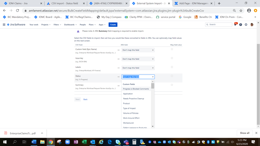This screenshot has height=146, width=260.
Task: Check Map field value for Epic Name
Action: (172, 49)
